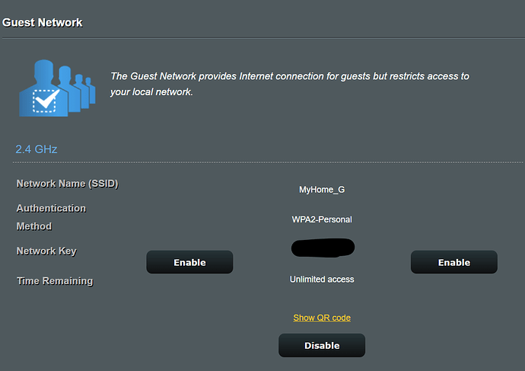This screenshot has width=525, height=371.
Task: Disable the MyHome_G guest network
Action: pyautogui.click(x=322, y=345)
